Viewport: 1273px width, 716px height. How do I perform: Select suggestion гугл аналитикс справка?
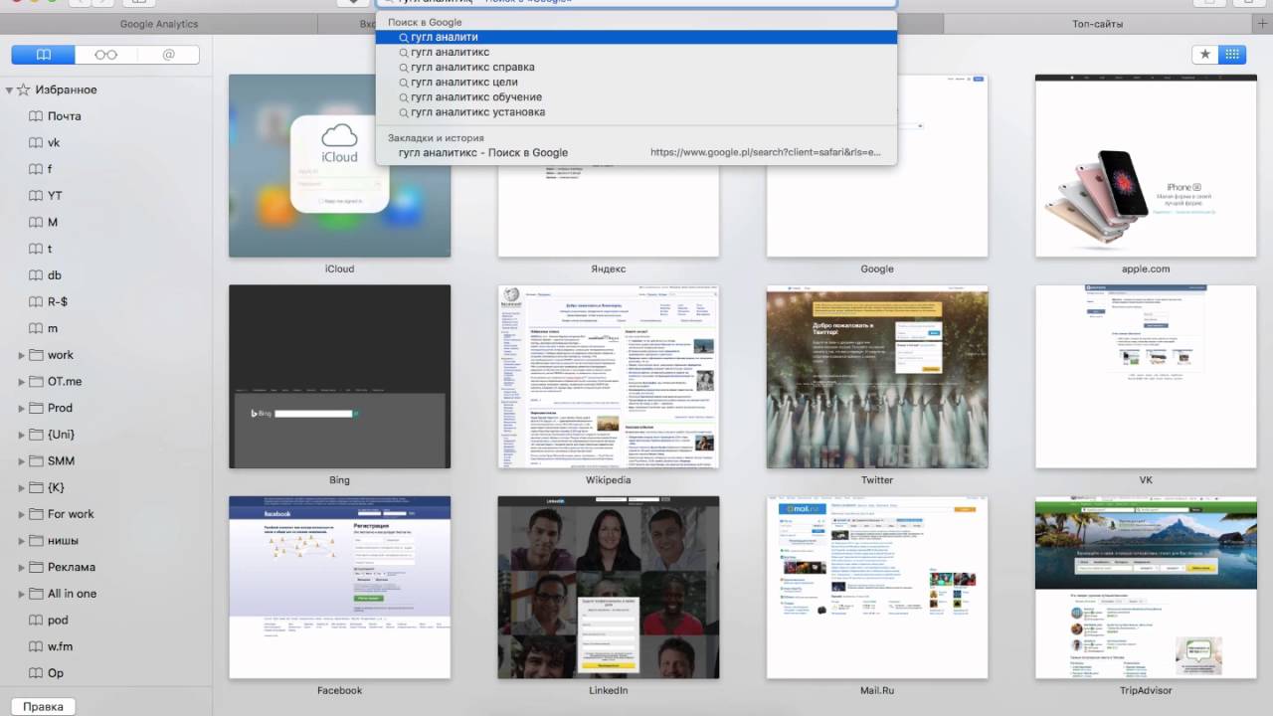click(x=636, y=68)
